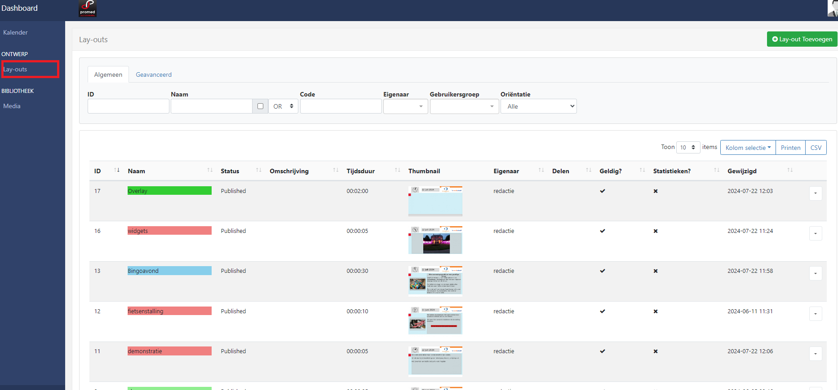Sort table by Naam column arrows
This screenshot has height=390, width=838.
pos(210,170)
